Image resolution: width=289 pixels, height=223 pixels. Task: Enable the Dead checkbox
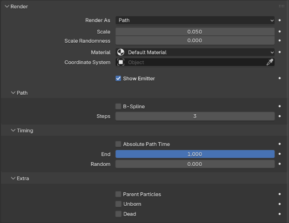click(x=118, y=214)
